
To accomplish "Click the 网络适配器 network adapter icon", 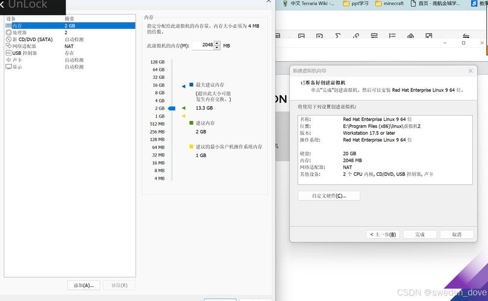I will pos(8,46).
